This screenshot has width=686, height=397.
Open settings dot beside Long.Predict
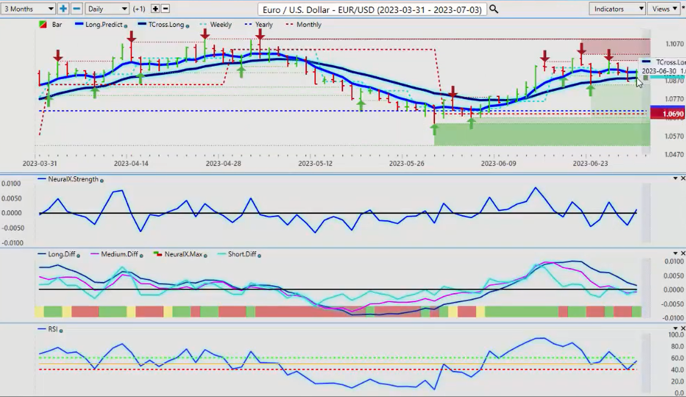click(x=126, y=26)
